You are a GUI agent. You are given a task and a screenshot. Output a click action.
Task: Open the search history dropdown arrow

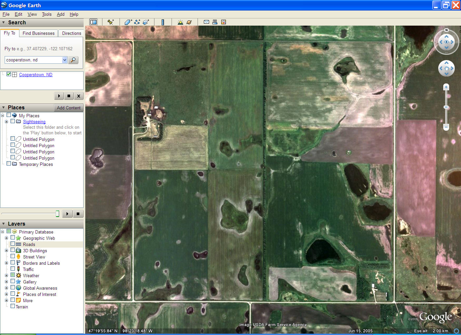pyautogui.click(x=65, y=60)
